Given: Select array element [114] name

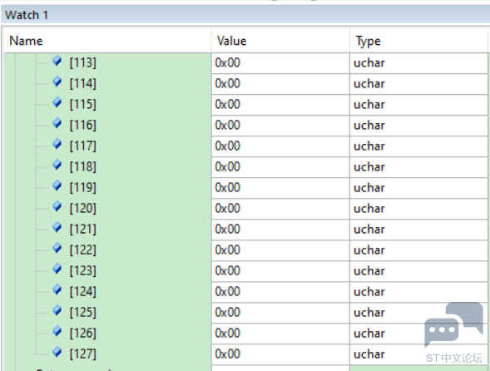Looking at the screenshot, I should pyautogui.click(x=83, y=83).
